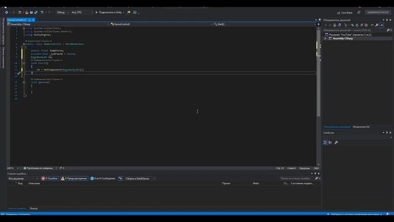394x222 pixels.
Task: Click the Switch Views icon in Solution Explorer
Action: tap(339, 25)
